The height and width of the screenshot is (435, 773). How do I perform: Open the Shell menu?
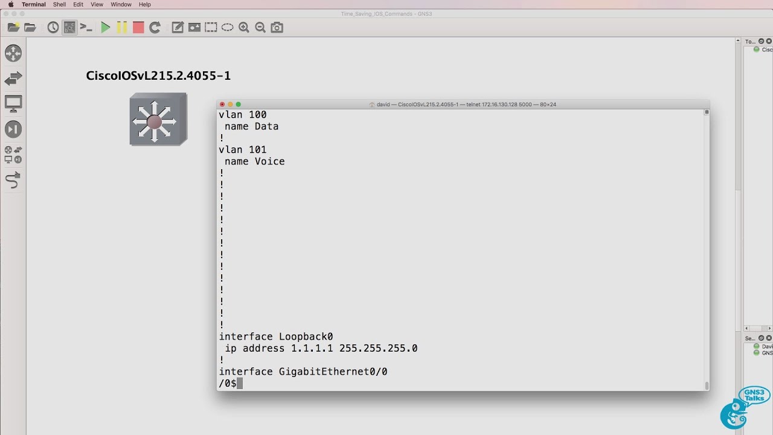pos(59,4)
